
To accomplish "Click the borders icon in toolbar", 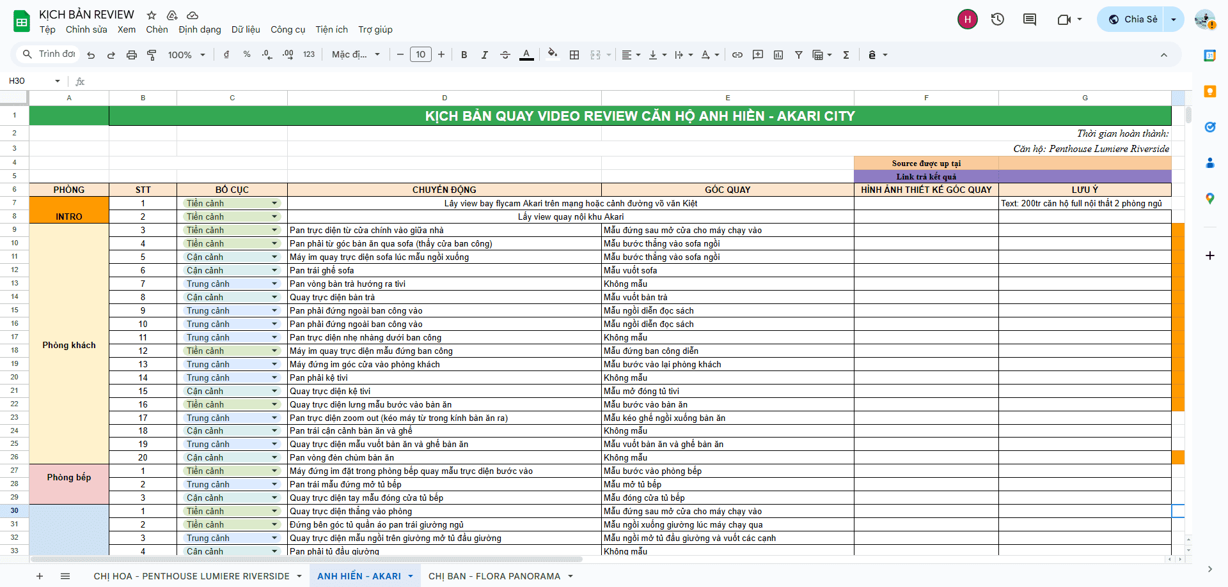I will click(x=574, y=55).
